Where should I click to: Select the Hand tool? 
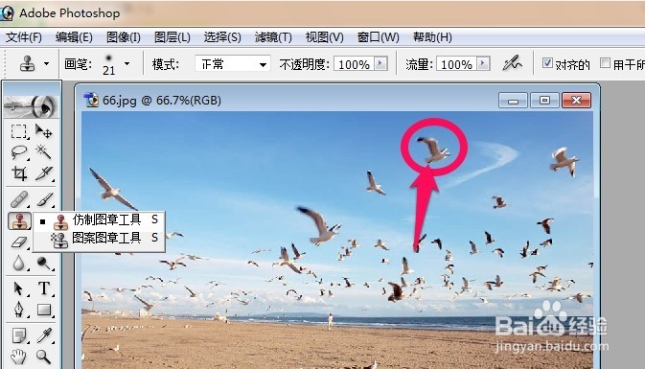(18, 357)
